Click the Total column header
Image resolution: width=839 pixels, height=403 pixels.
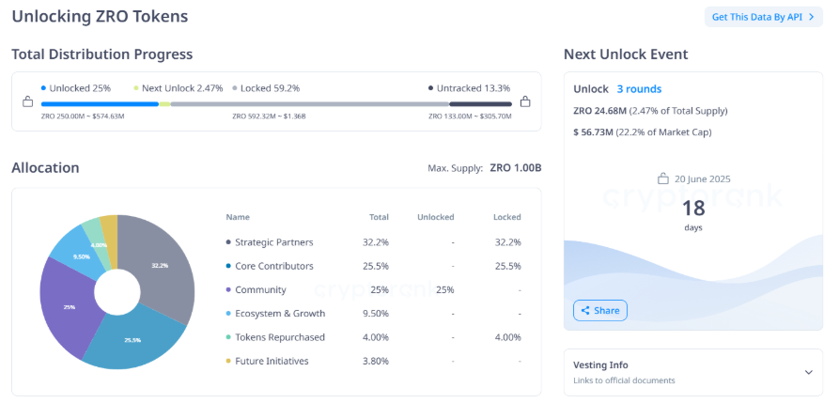tap(379, 217)
